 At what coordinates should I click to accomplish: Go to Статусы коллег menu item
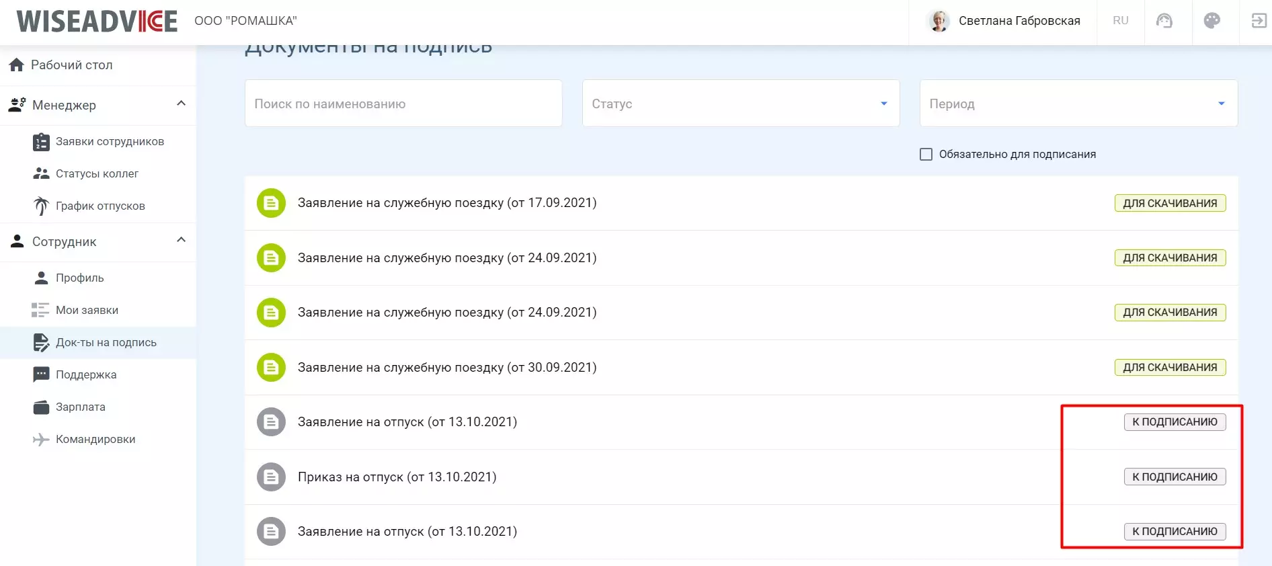point(97,173)
